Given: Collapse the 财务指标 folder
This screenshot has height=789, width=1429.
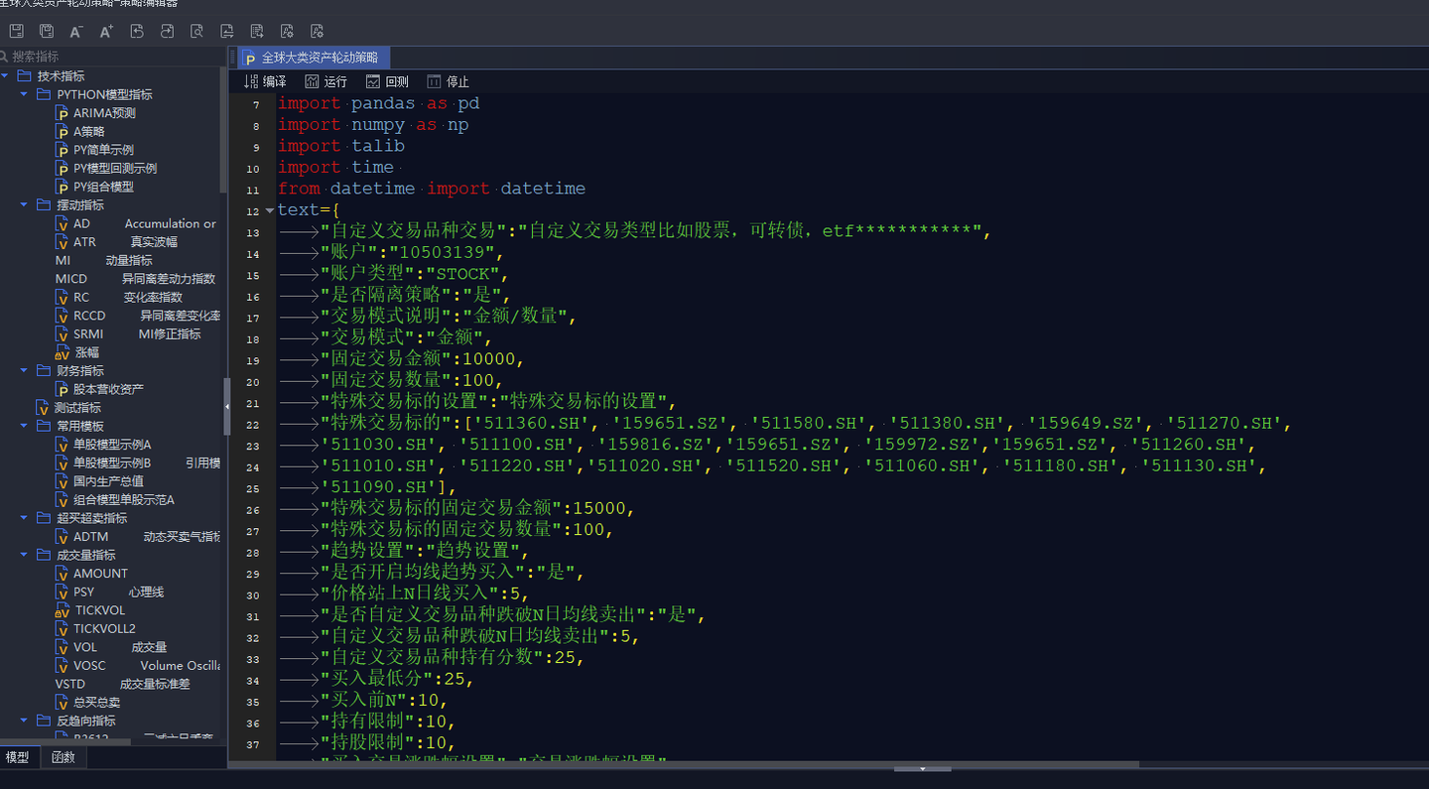Looking at the screenshot, I should tap(24, 371).
